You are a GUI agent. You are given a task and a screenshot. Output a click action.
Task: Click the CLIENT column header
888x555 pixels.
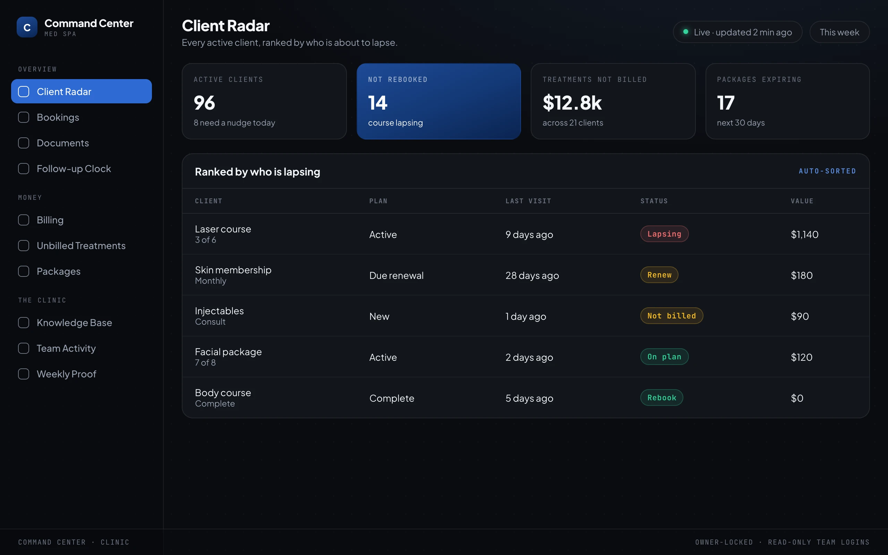click(x=208, y=201)
